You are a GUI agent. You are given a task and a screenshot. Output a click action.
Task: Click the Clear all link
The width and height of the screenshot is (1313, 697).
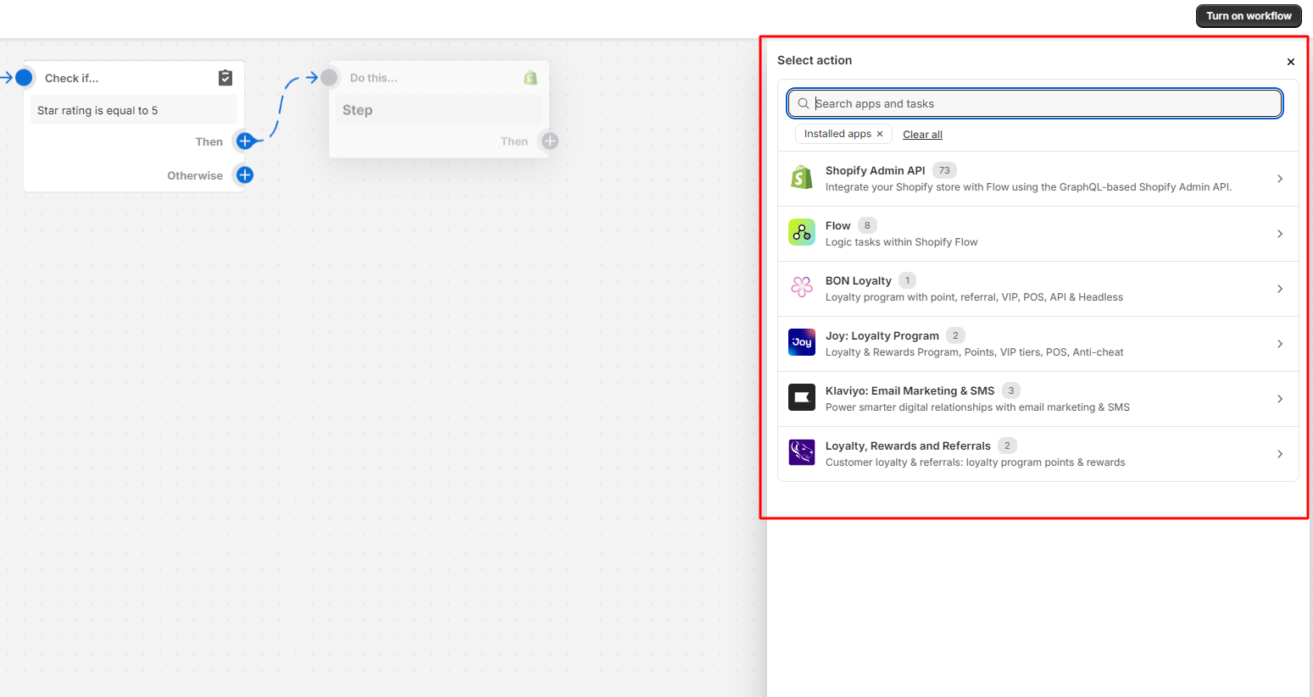922,135
